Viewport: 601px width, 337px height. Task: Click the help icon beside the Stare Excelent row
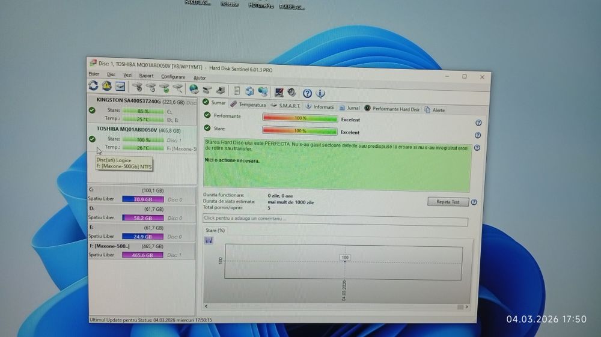tap(478, 135)
